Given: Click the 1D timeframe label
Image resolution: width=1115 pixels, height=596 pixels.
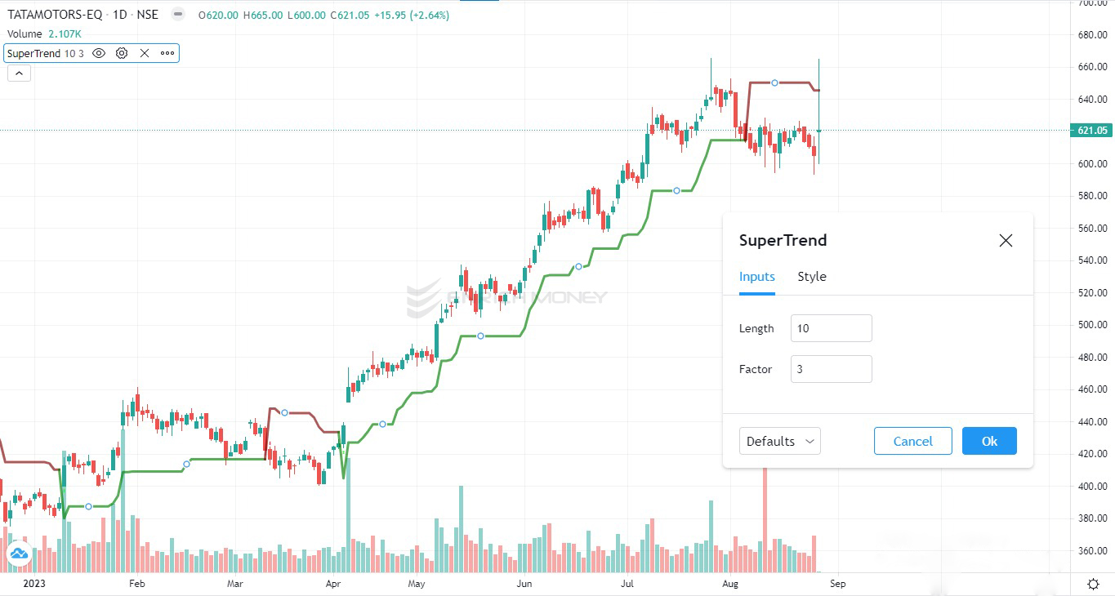Looking at the screenshot, I should click(x=118, y=14).
